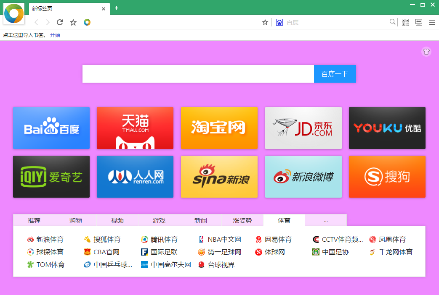The image size is (439, 295).
Task: Open the hamburger main menu
Action: point(432,22)
